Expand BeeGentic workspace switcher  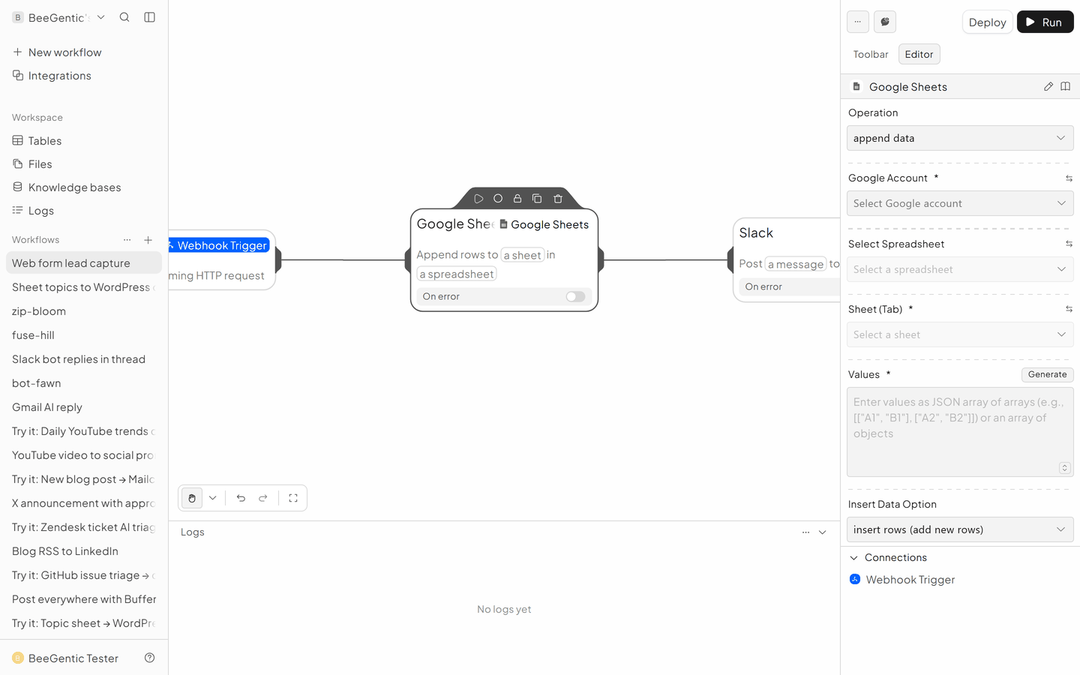point(101,17)
